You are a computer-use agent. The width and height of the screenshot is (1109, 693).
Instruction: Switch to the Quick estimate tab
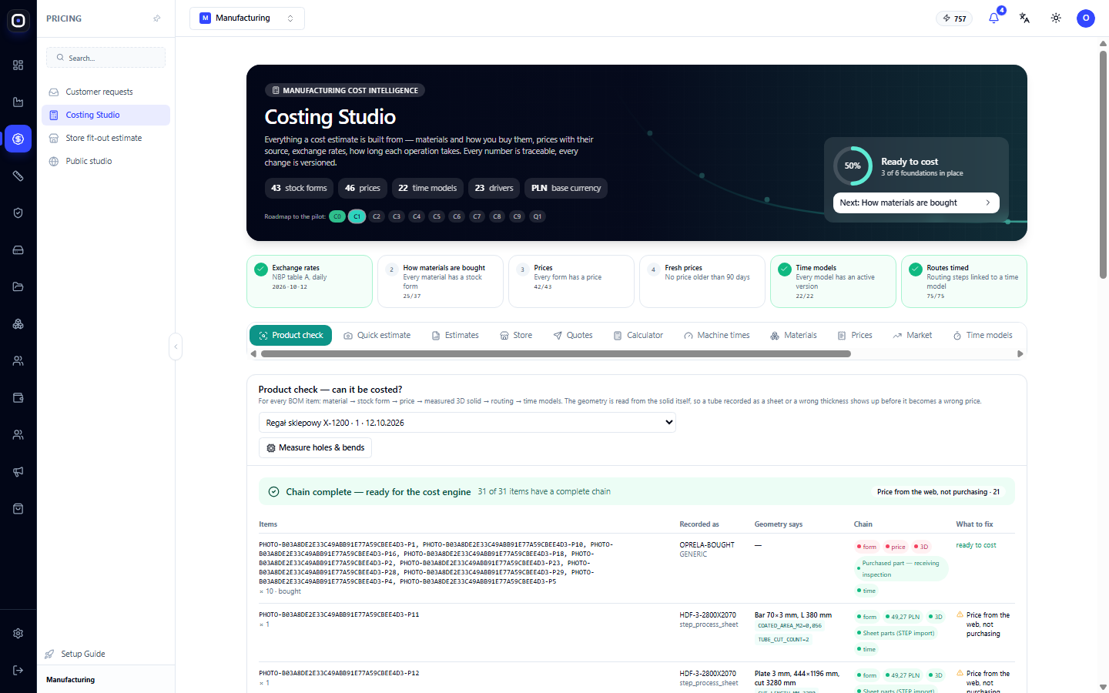pyautogui.click(x=377, y=336)
